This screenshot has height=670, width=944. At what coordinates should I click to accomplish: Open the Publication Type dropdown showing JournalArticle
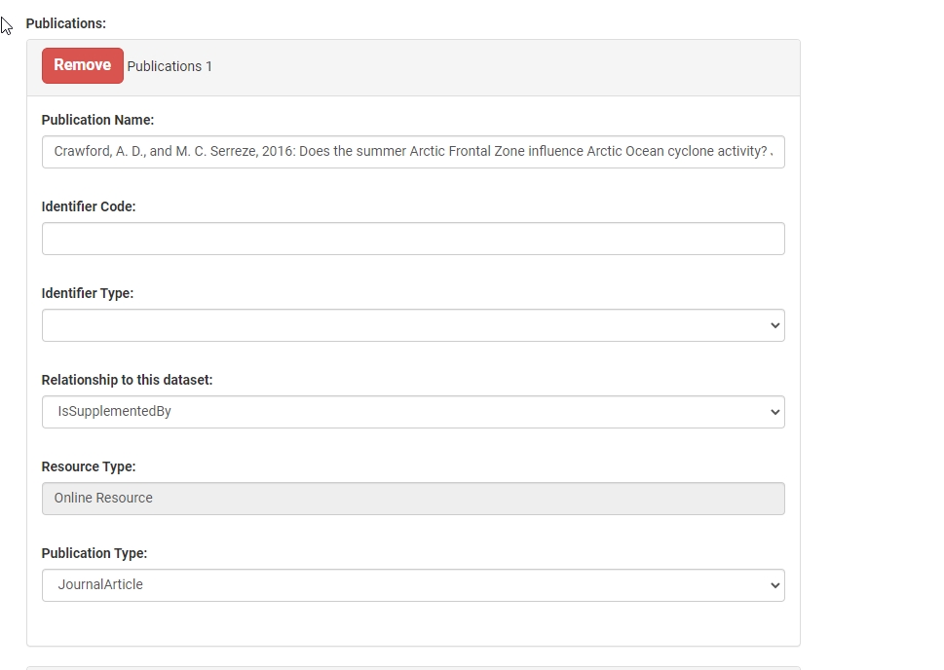413,585
